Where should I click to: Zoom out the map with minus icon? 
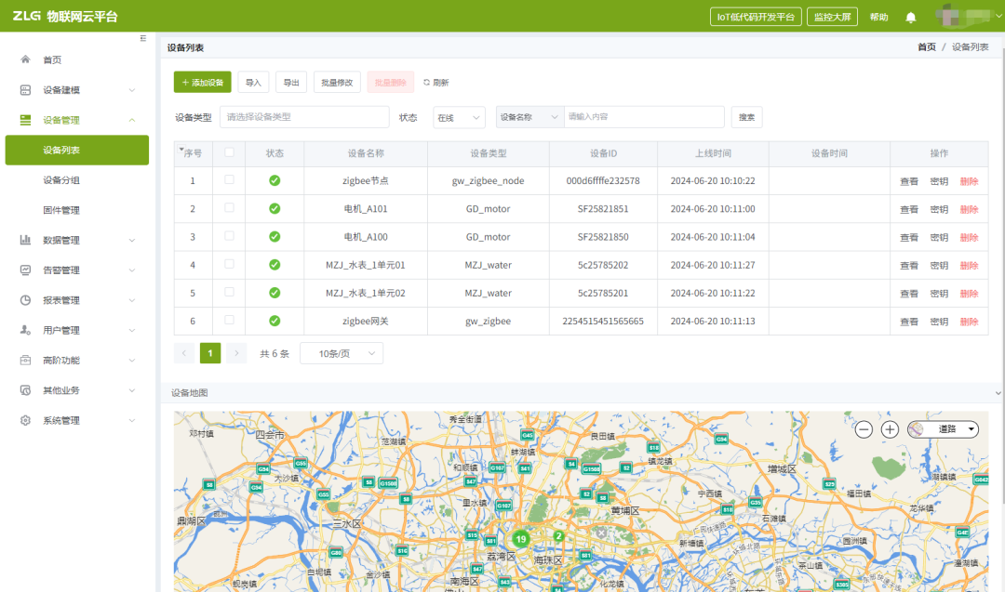coord(864,429)
